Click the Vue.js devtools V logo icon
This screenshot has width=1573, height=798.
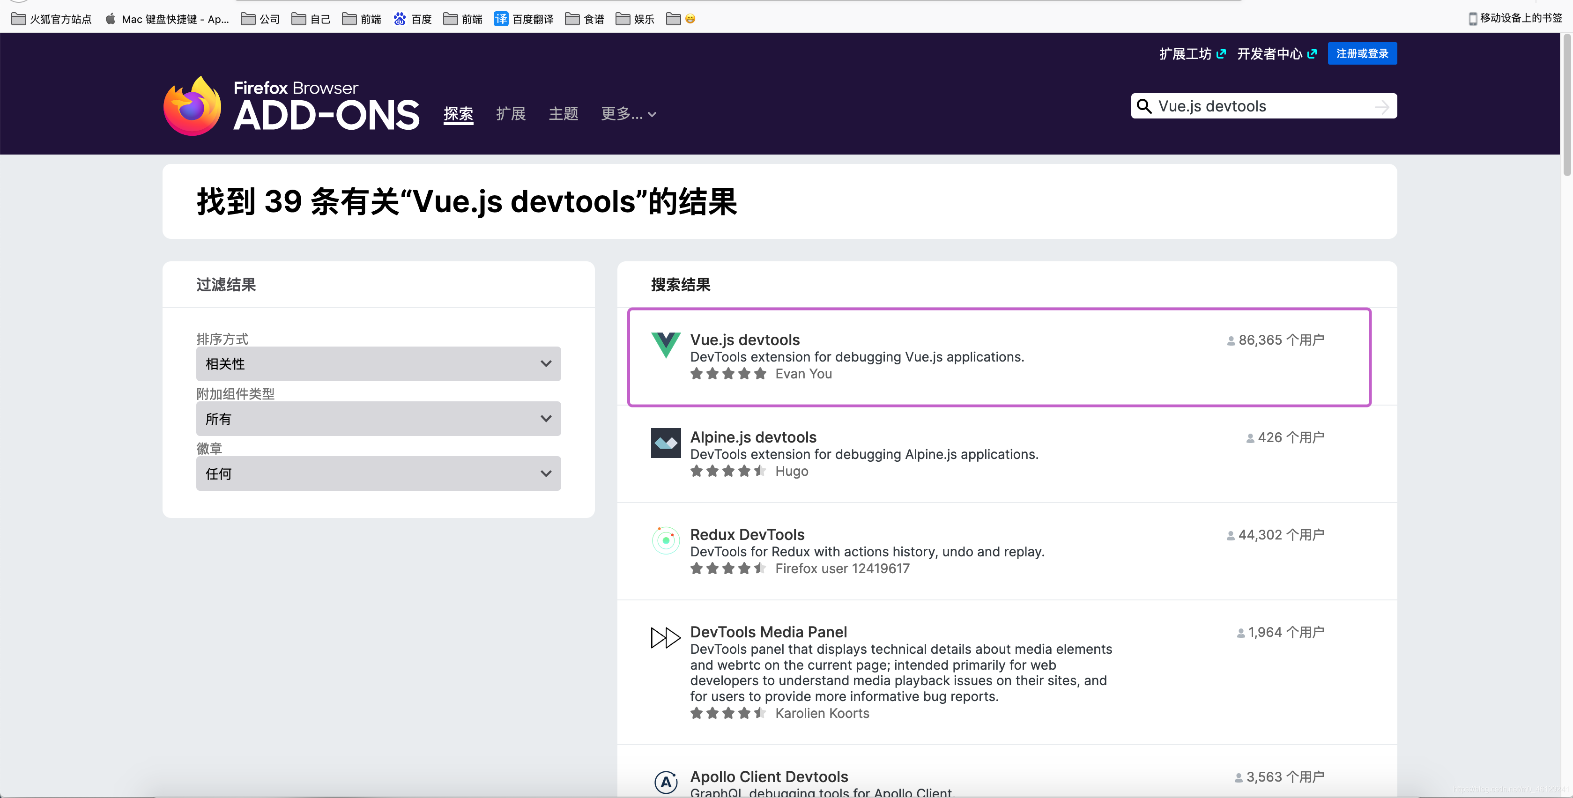666,345
